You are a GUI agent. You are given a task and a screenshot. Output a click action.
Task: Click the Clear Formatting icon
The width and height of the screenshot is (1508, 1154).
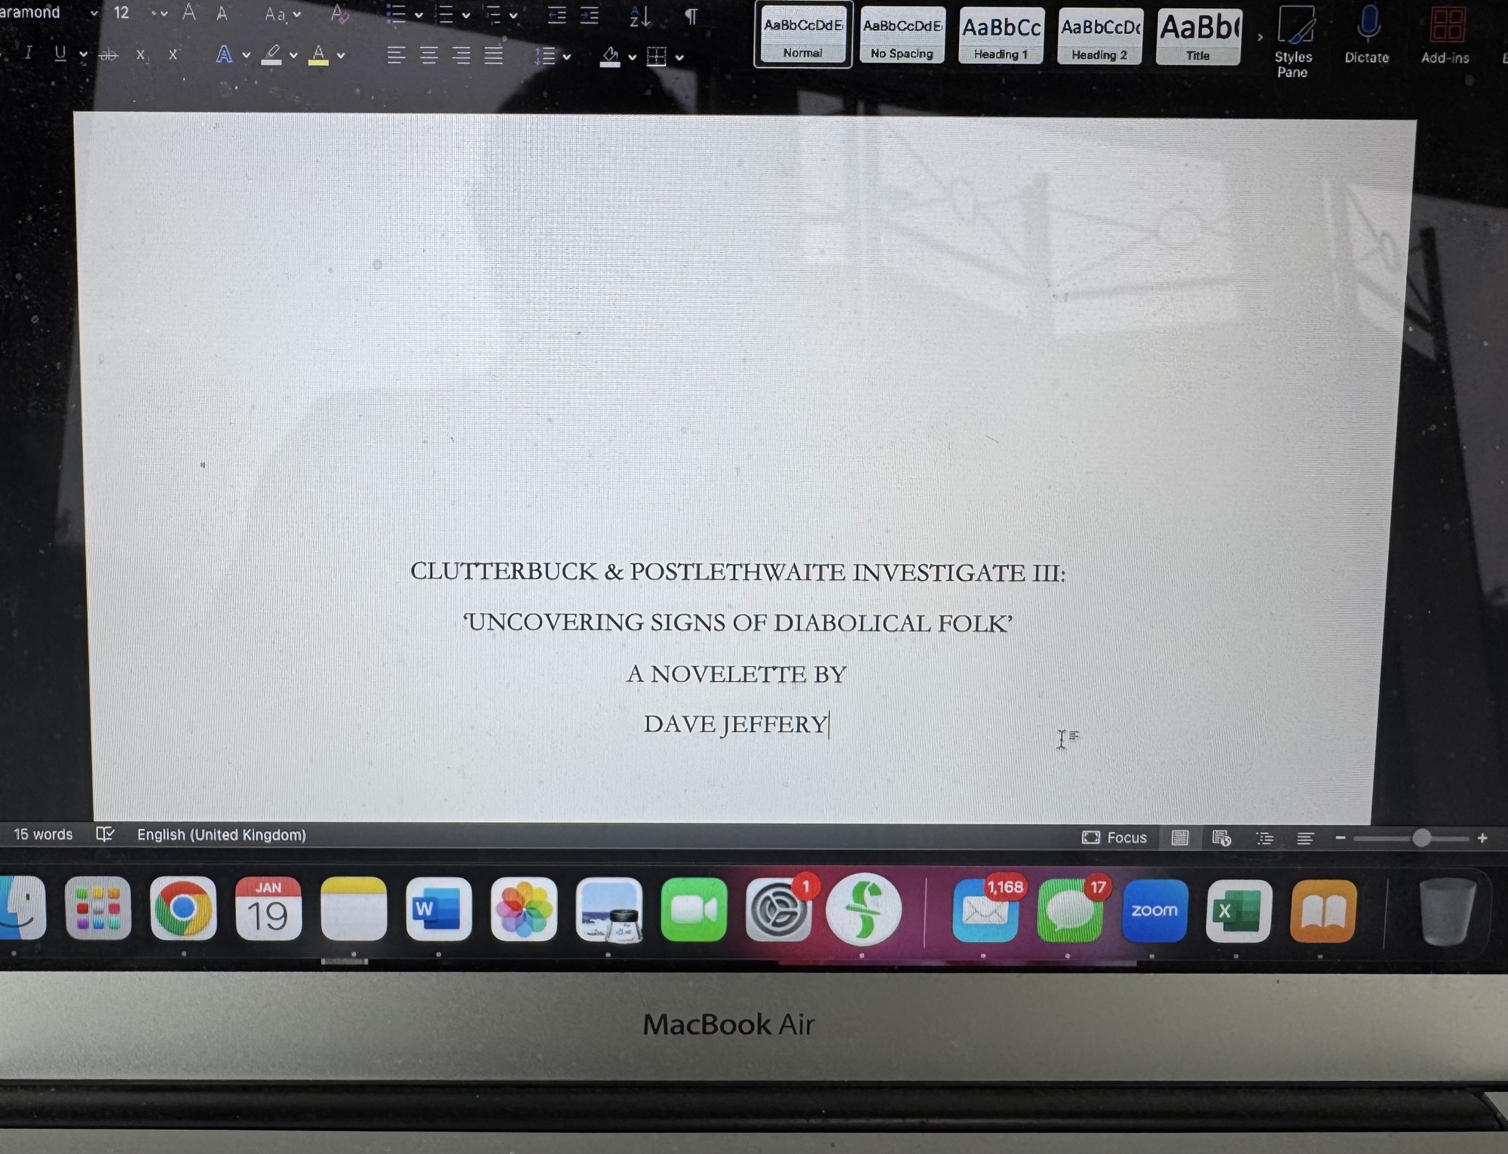(339, 14)
